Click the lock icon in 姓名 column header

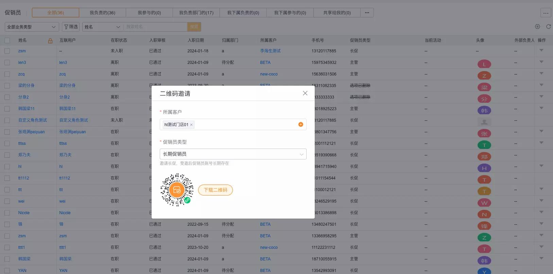coord(50,41)
